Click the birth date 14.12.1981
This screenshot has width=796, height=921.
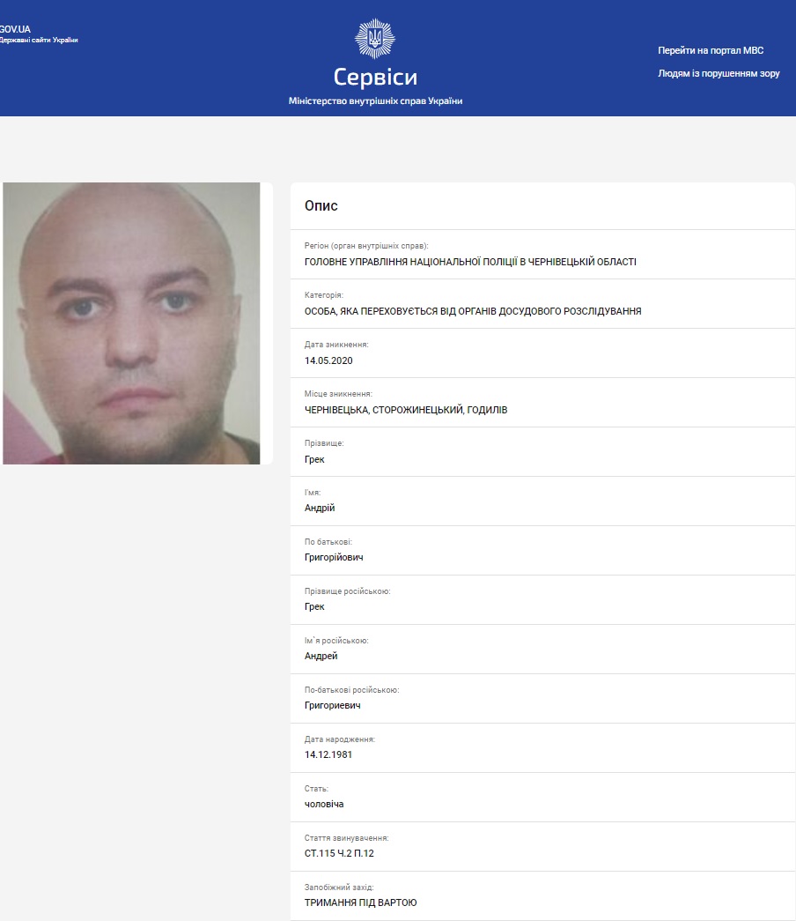coord(328,755)
